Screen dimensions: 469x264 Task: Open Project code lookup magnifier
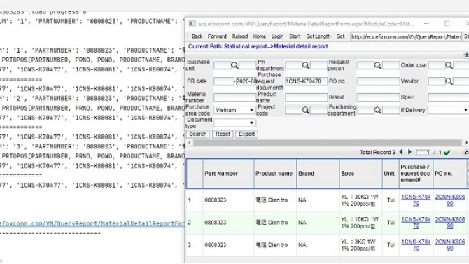pyautogui.click(x=306, y=110)
